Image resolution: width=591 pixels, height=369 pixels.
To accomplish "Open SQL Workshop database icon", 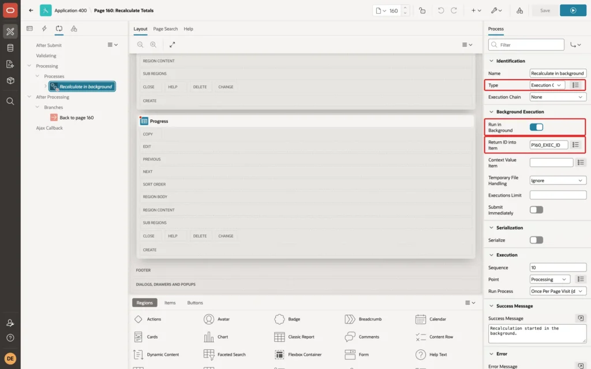I will tap(10, 48).
